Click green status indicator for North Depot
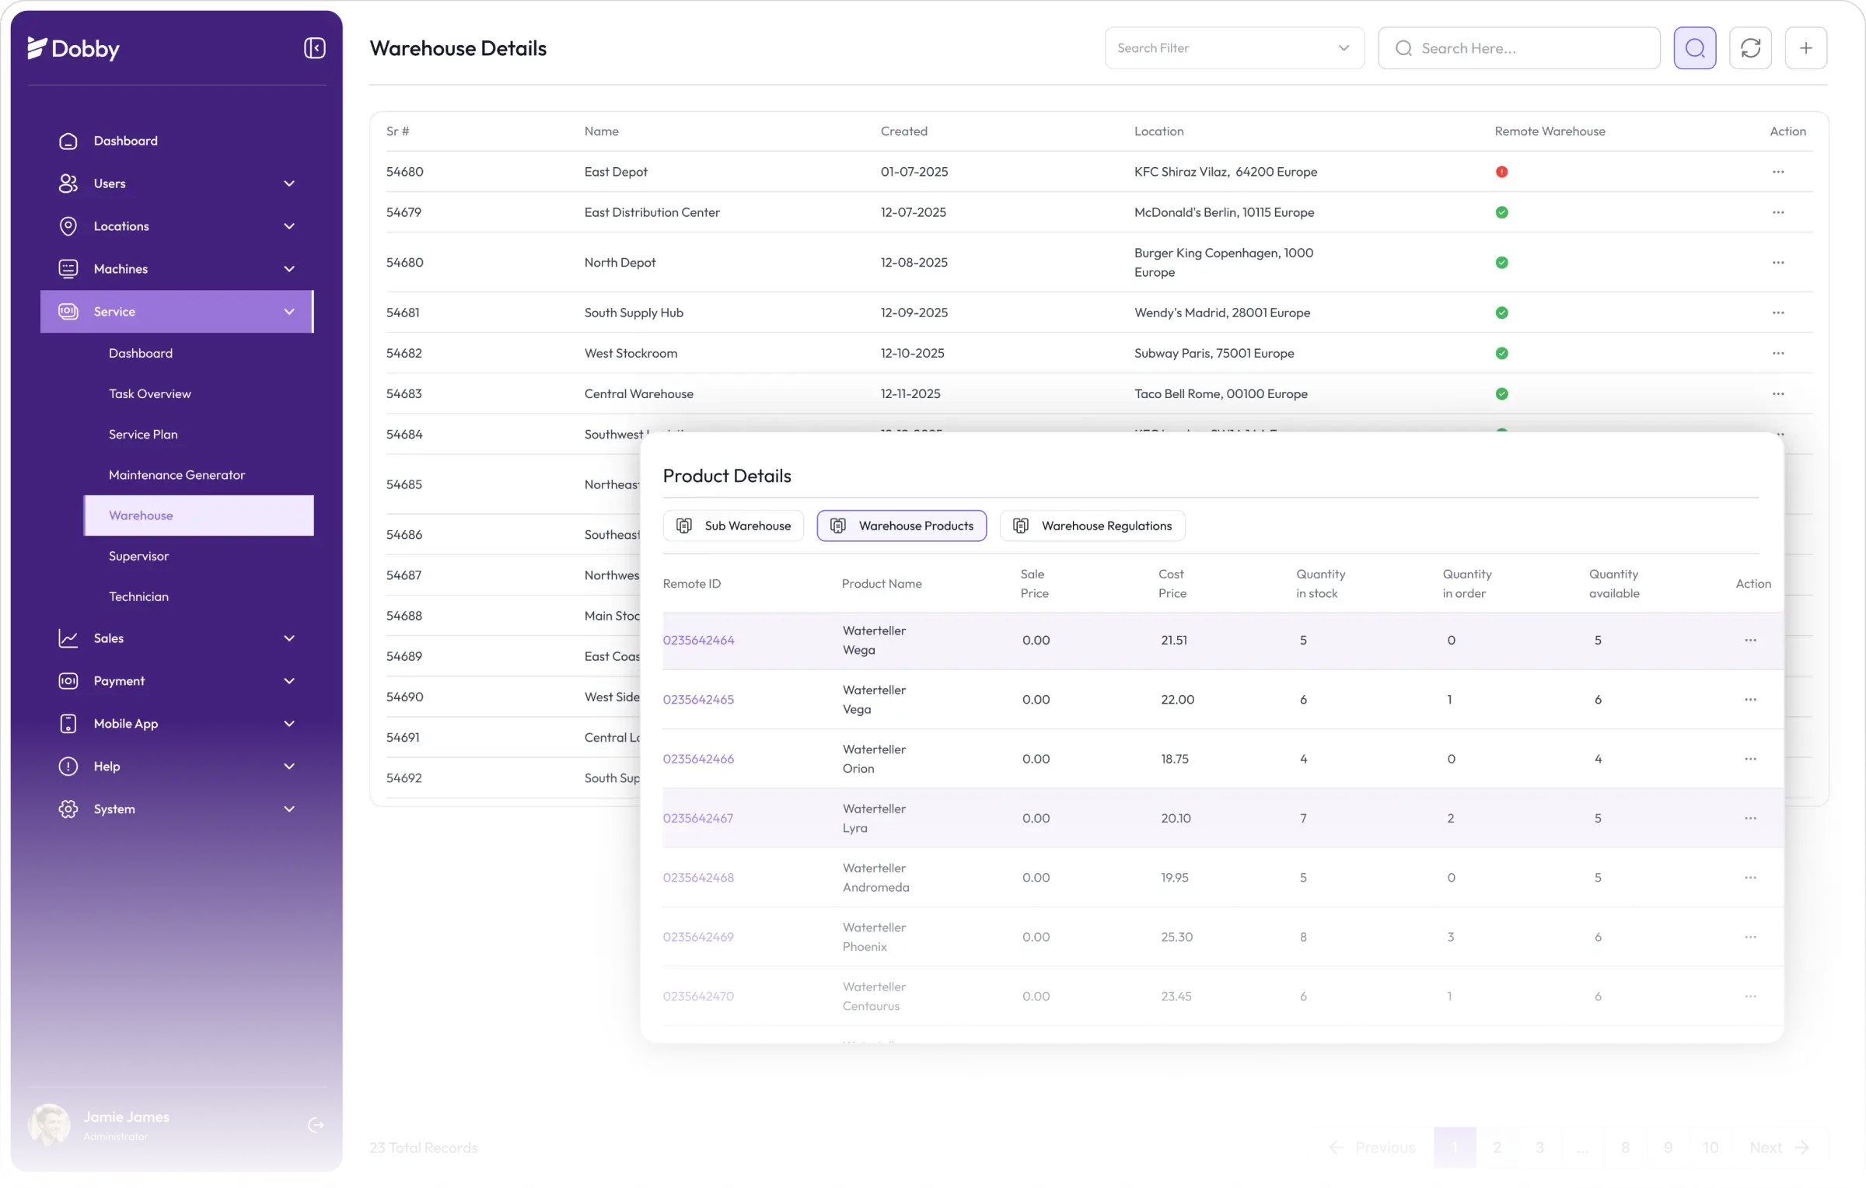This screenshot has width=1866, height=1188. [1501, 263]
